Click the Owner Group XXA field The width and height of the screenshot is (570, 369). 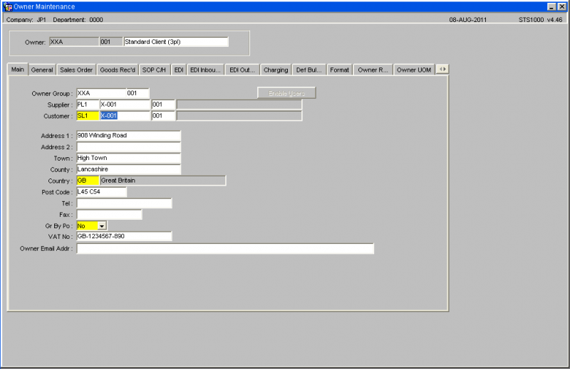pyautogui.click(x=101, y=93)
